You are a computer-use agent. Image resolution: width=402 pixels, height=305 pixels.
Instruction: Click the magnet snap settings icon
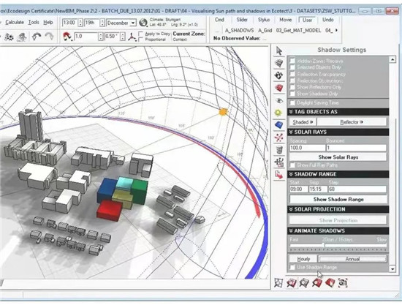67,37
